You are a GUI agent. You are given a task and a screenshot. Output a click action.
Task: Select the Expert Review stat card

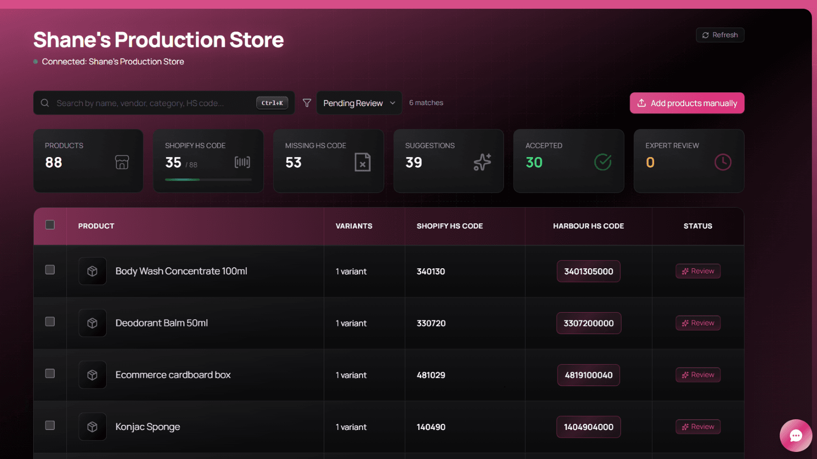[689, 161]
